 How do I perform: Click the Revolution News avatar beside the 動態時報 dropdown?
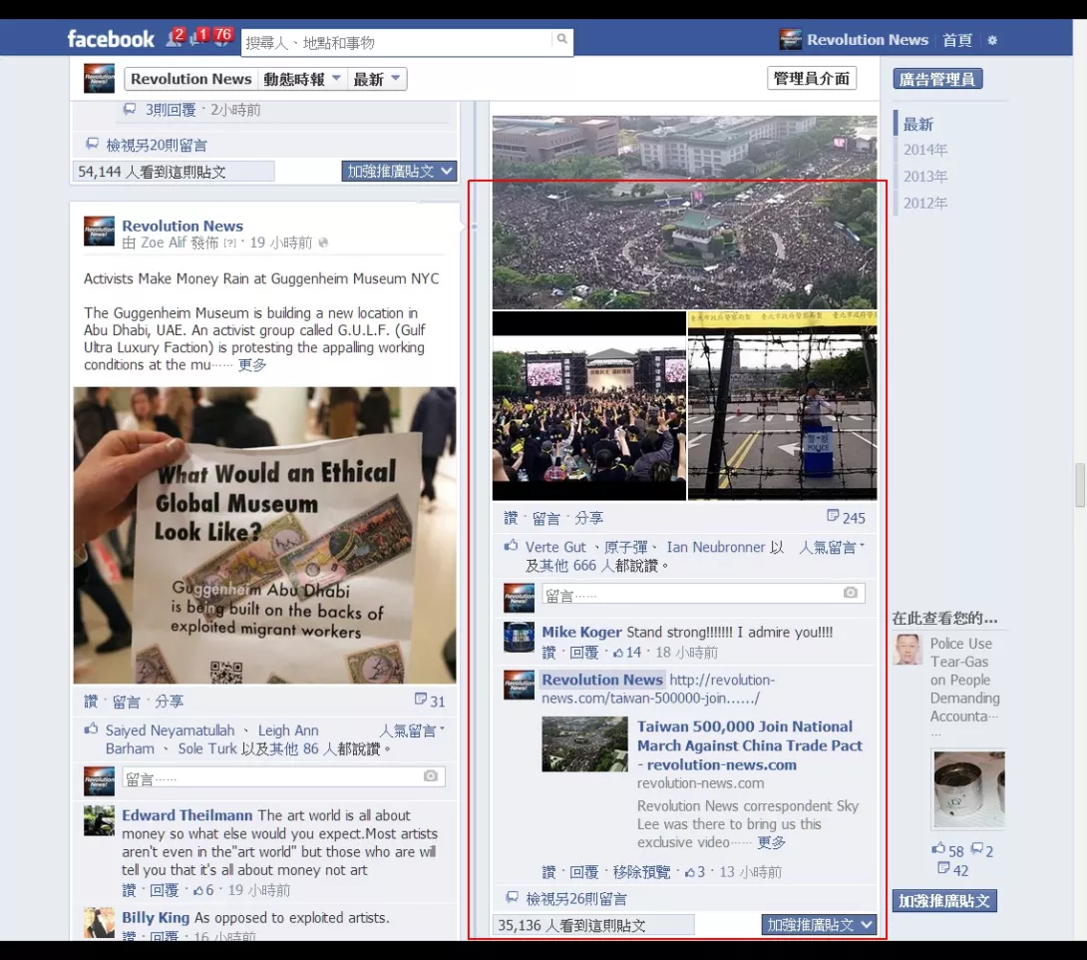click(99, 79)
